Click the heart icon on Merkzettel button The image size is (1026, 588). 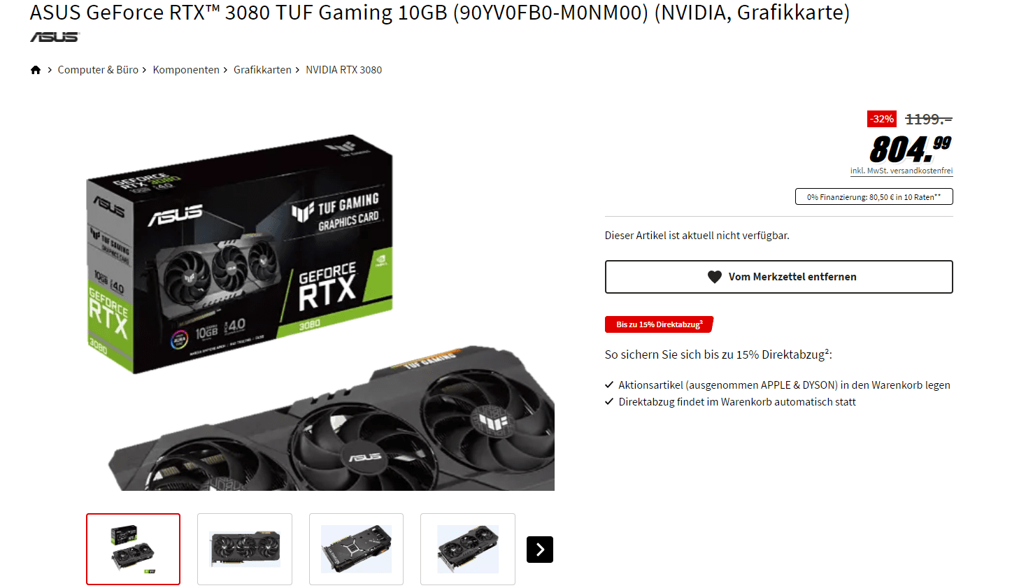tap(714, 277)
